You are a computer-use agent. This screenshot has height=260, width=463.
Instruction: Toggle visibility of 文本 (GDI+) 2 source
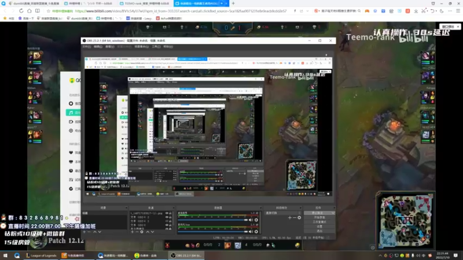[167, 217]
